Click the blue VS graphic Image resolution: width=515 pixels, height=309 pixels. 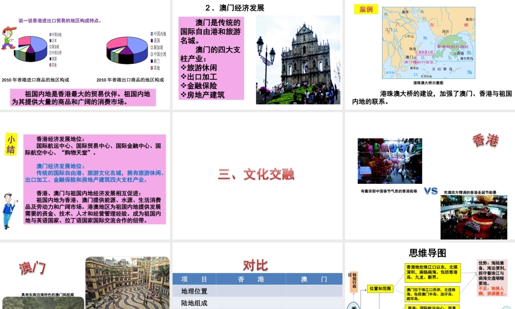point(431,191)
